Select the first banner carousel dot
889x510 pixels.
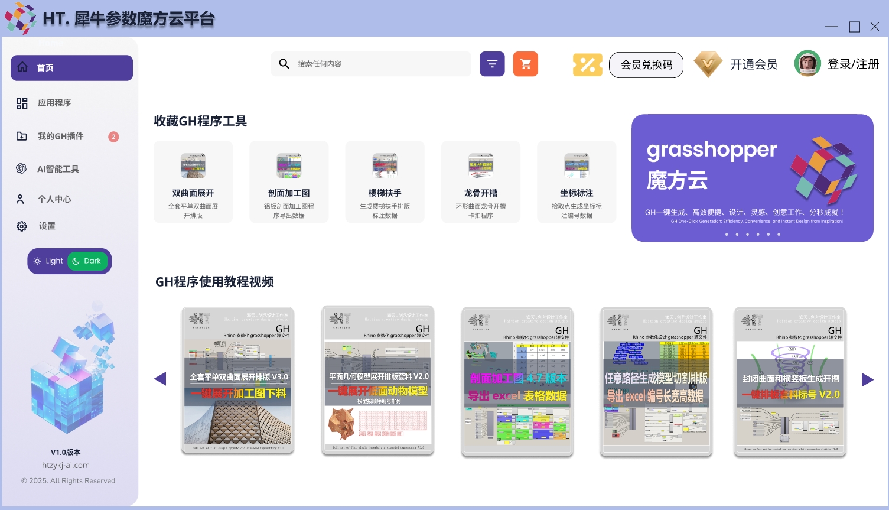tap(727, 235)
